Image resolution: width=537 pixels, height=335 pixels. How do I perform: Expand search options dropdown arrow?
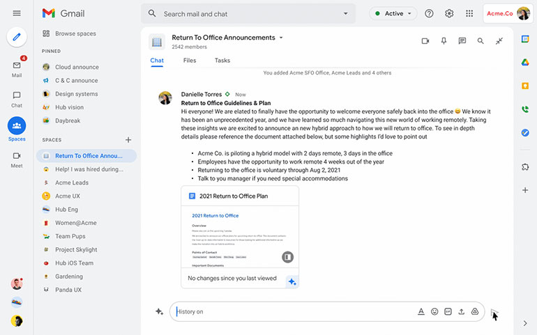(345, 14)
